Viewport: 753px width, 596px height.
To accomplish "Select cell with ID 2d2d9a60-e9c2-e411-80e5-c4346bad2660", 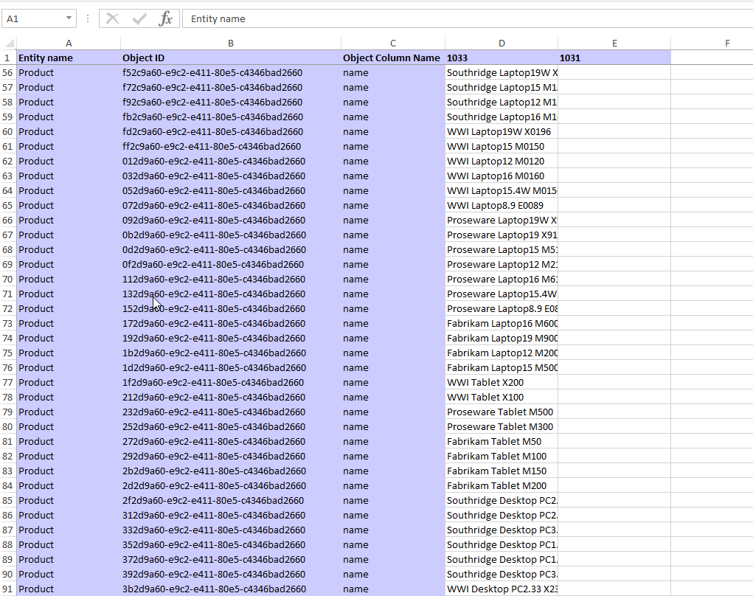I will 231,486.
